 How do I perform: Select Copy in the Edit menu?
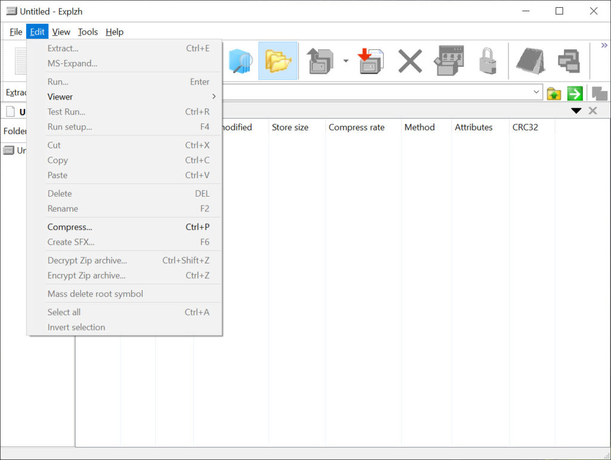(125, 160)
